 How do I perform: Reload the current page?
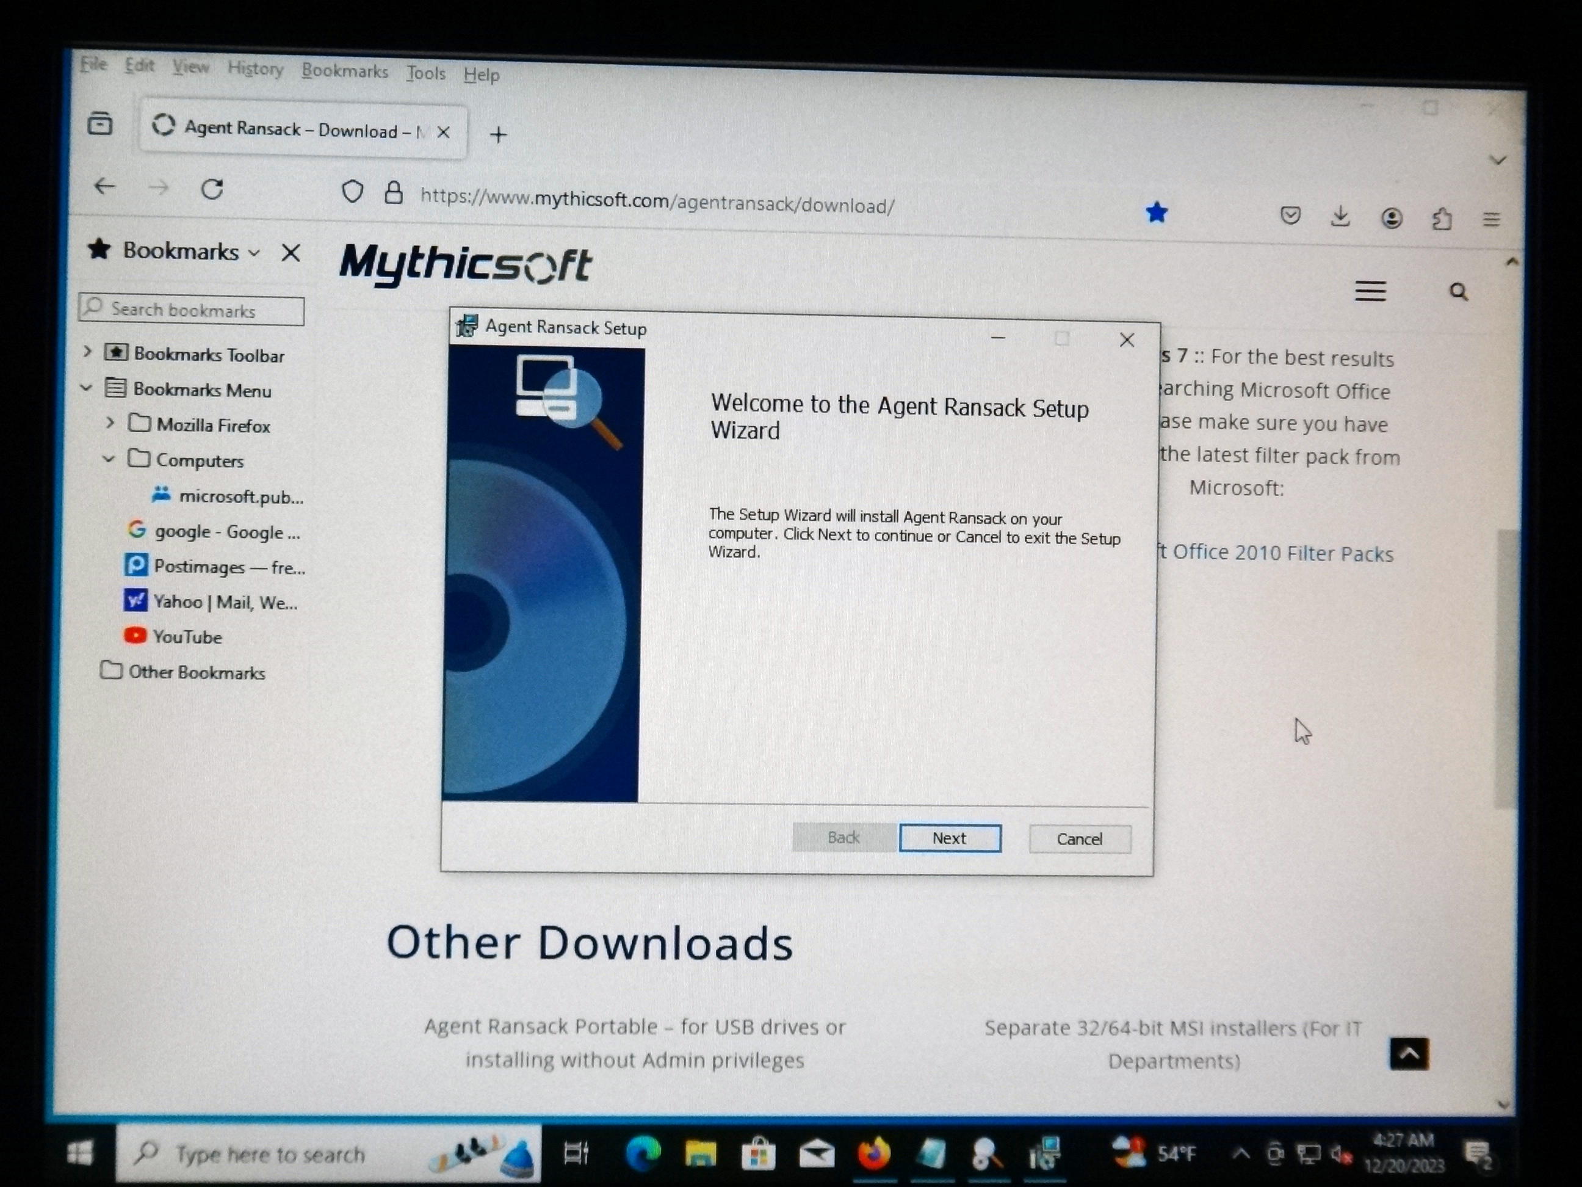(212, 189)
